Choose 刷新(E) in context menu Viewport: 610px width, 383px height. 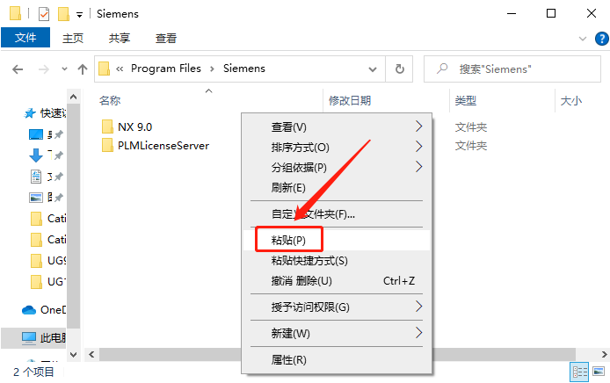[337, 187]
